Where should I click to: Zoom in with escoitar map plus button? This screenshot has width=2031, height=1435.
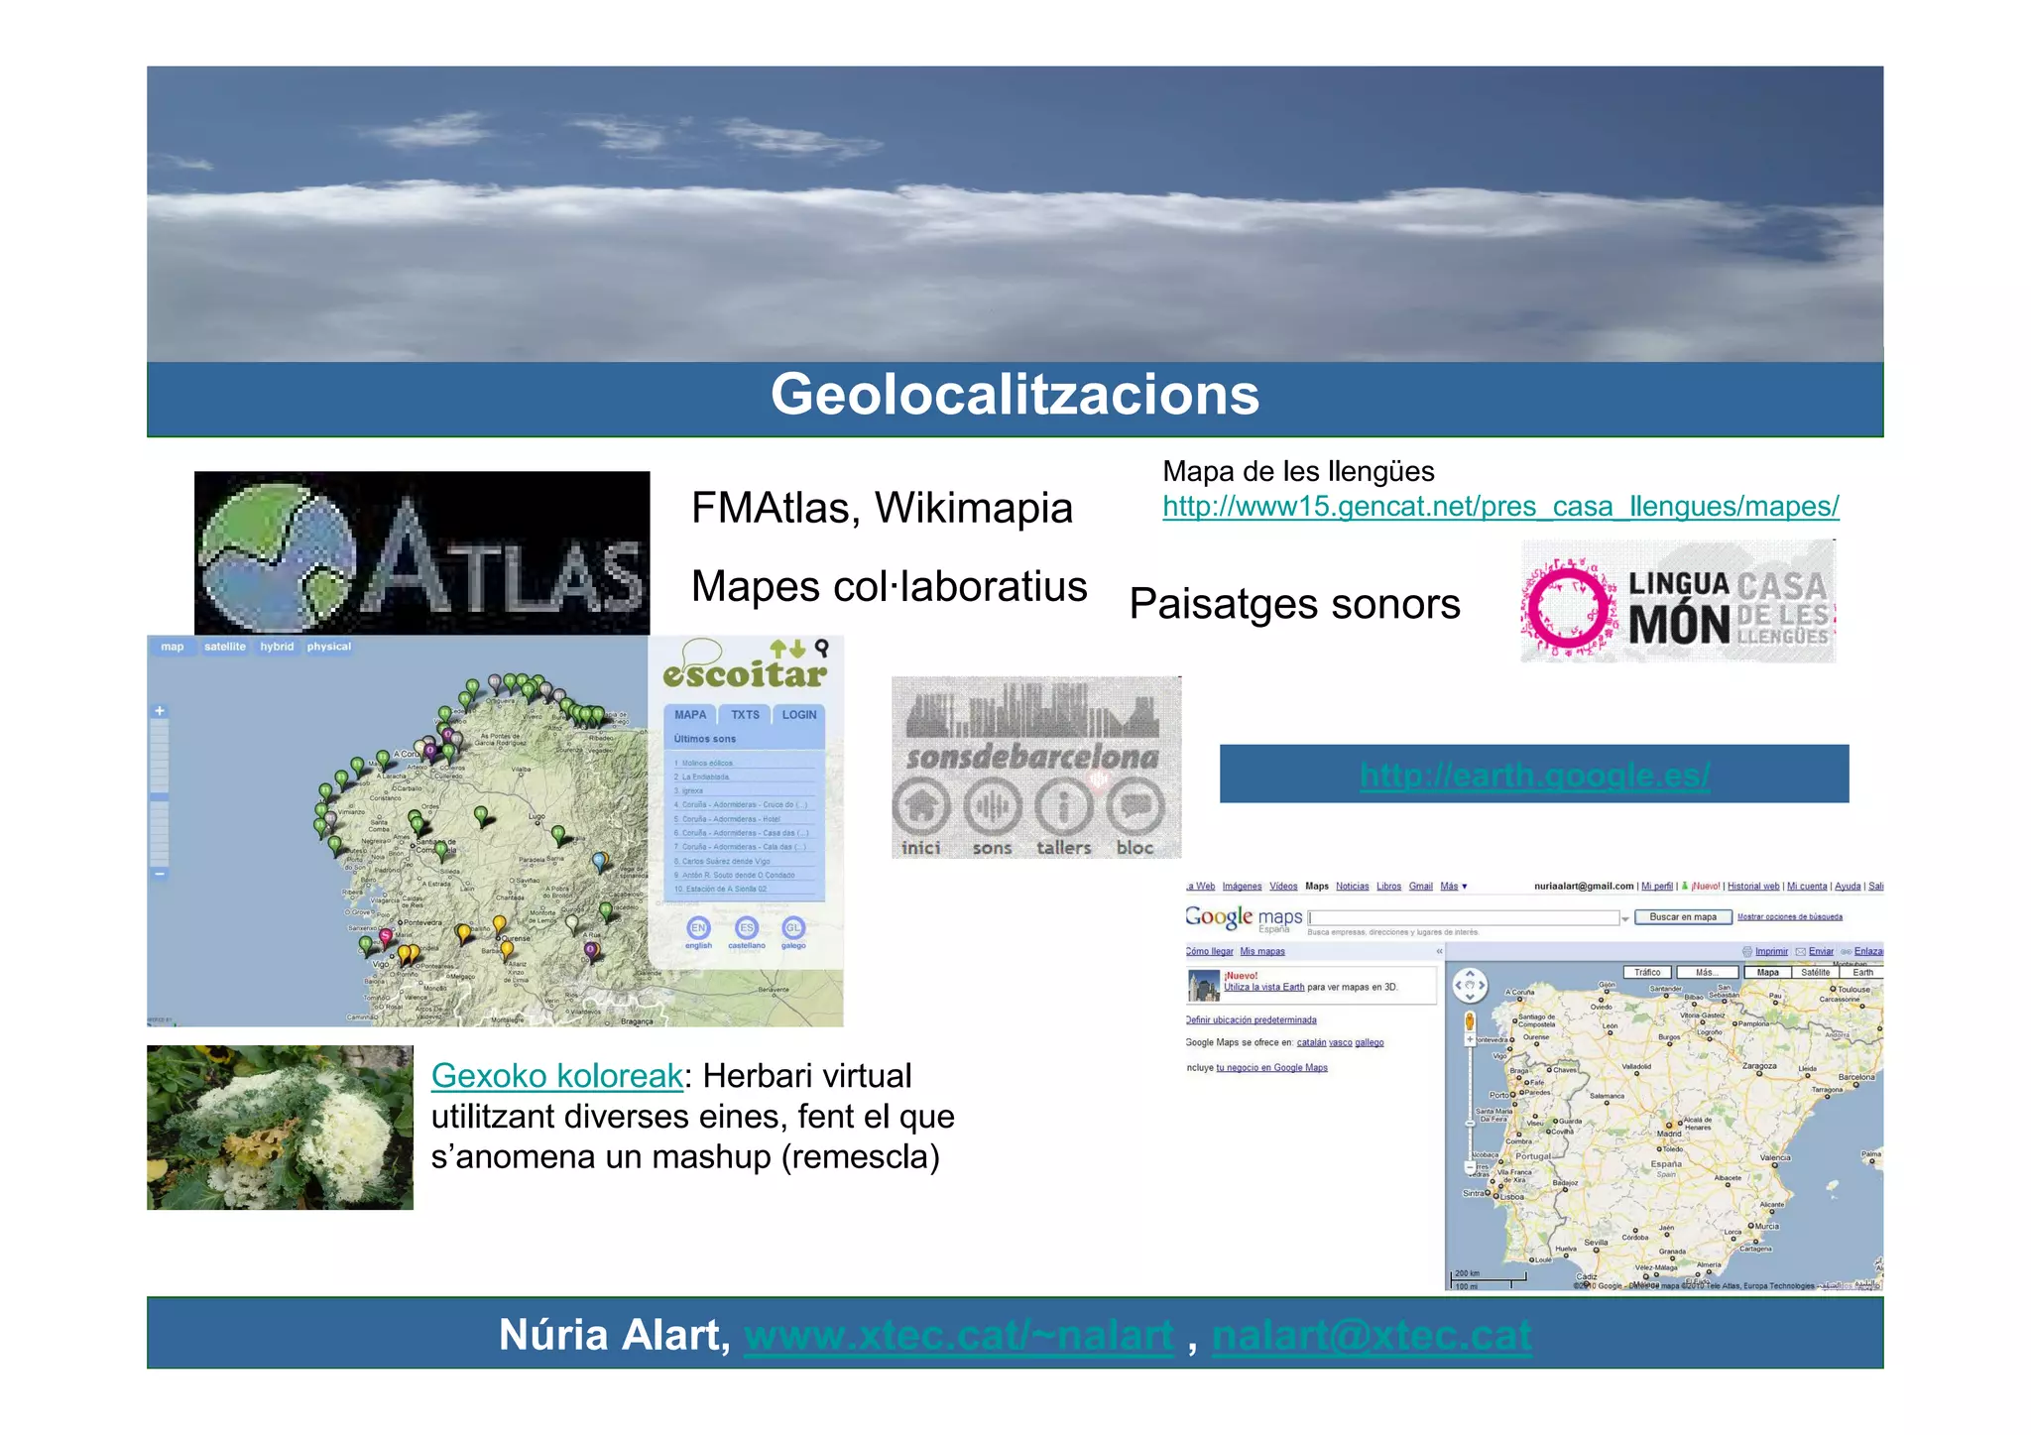(x=160, y=711)
